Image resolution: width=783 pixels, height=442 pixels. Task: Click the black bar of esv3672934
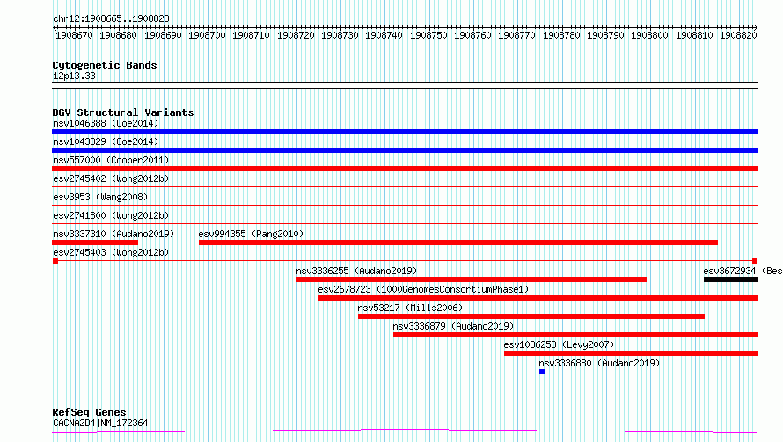(x=731, y=279)
